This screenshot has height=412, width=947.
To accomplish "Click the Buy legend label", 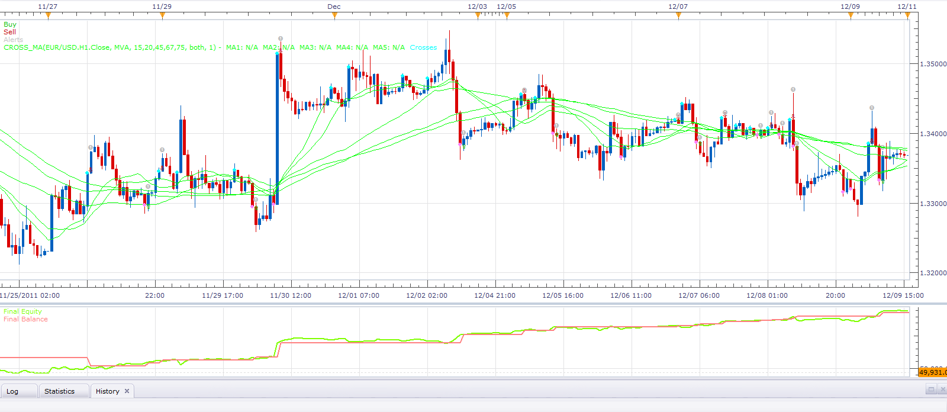I will [x=10, y=24].
